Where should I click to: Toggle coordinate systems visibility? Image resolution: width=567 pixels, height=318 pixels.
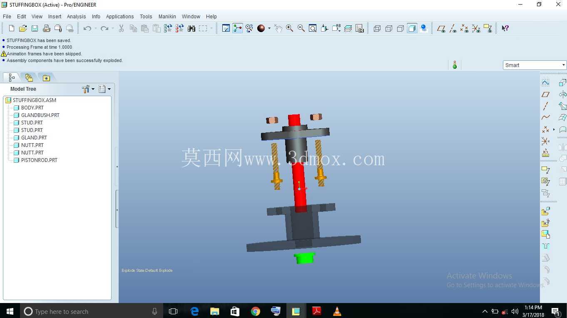476,28
